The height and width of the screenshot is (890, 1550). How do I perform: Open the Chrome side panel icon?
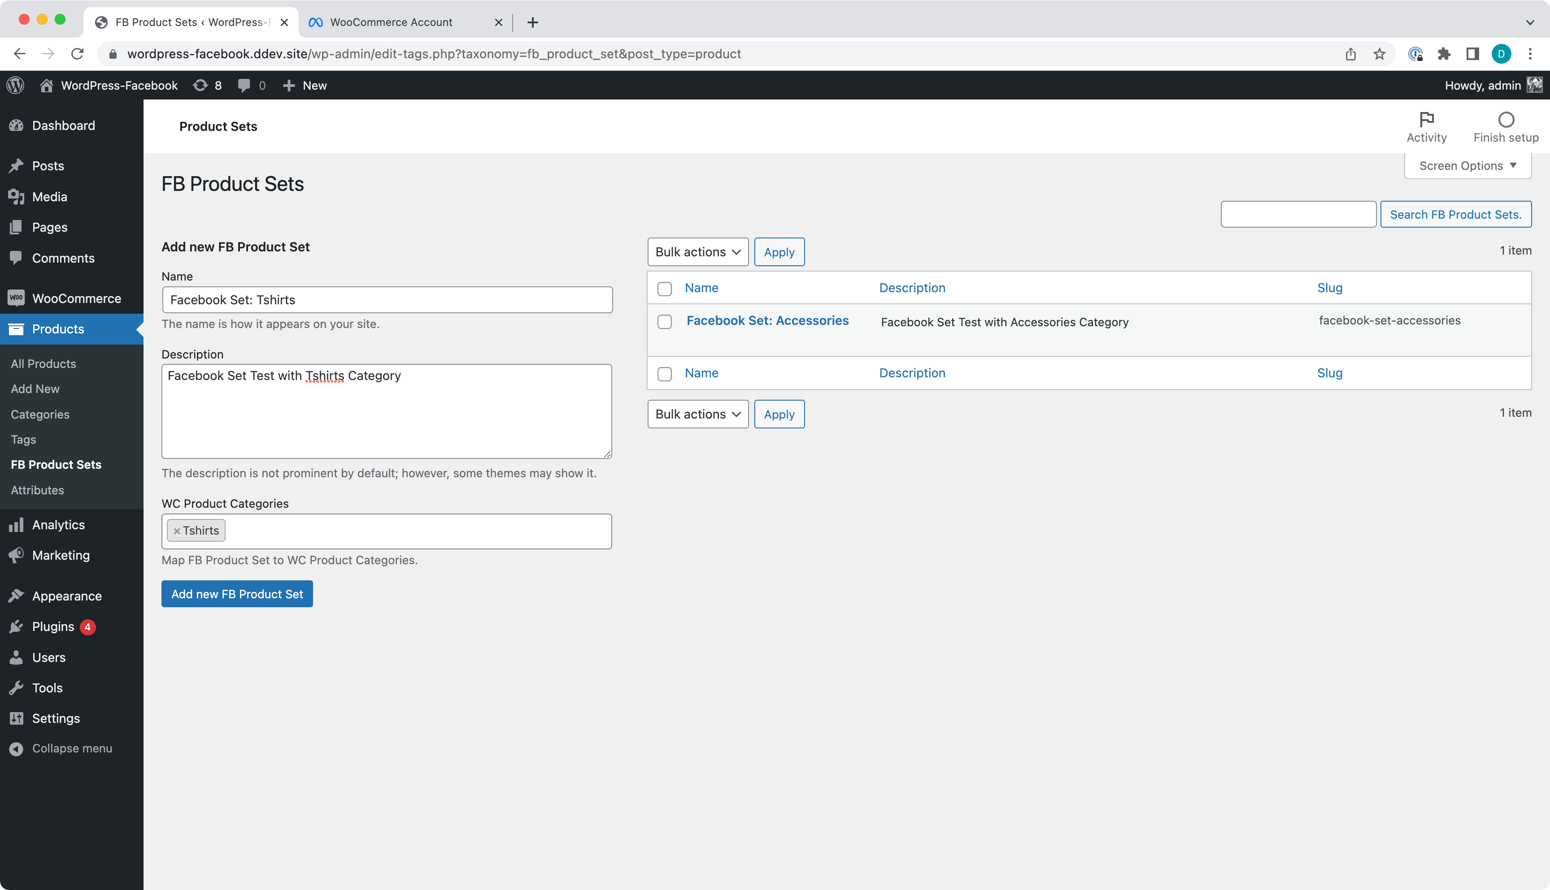(x=1472, y=54)
